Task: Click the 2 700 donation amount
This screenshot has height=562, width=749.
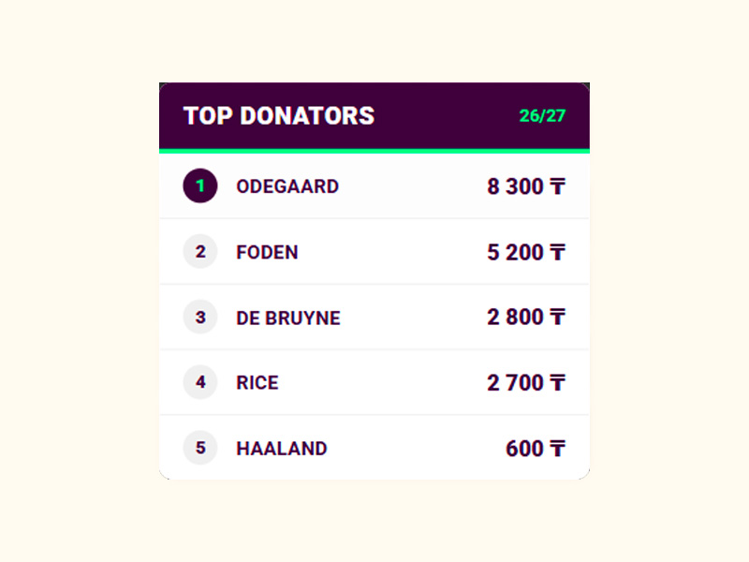Action: [x=515, y=383]
